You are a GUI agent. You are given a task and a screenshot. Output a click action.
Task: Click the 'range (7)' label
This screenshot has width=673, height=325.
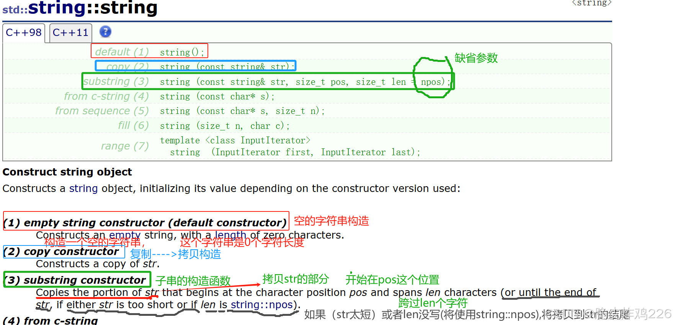(x=125, y=146)
